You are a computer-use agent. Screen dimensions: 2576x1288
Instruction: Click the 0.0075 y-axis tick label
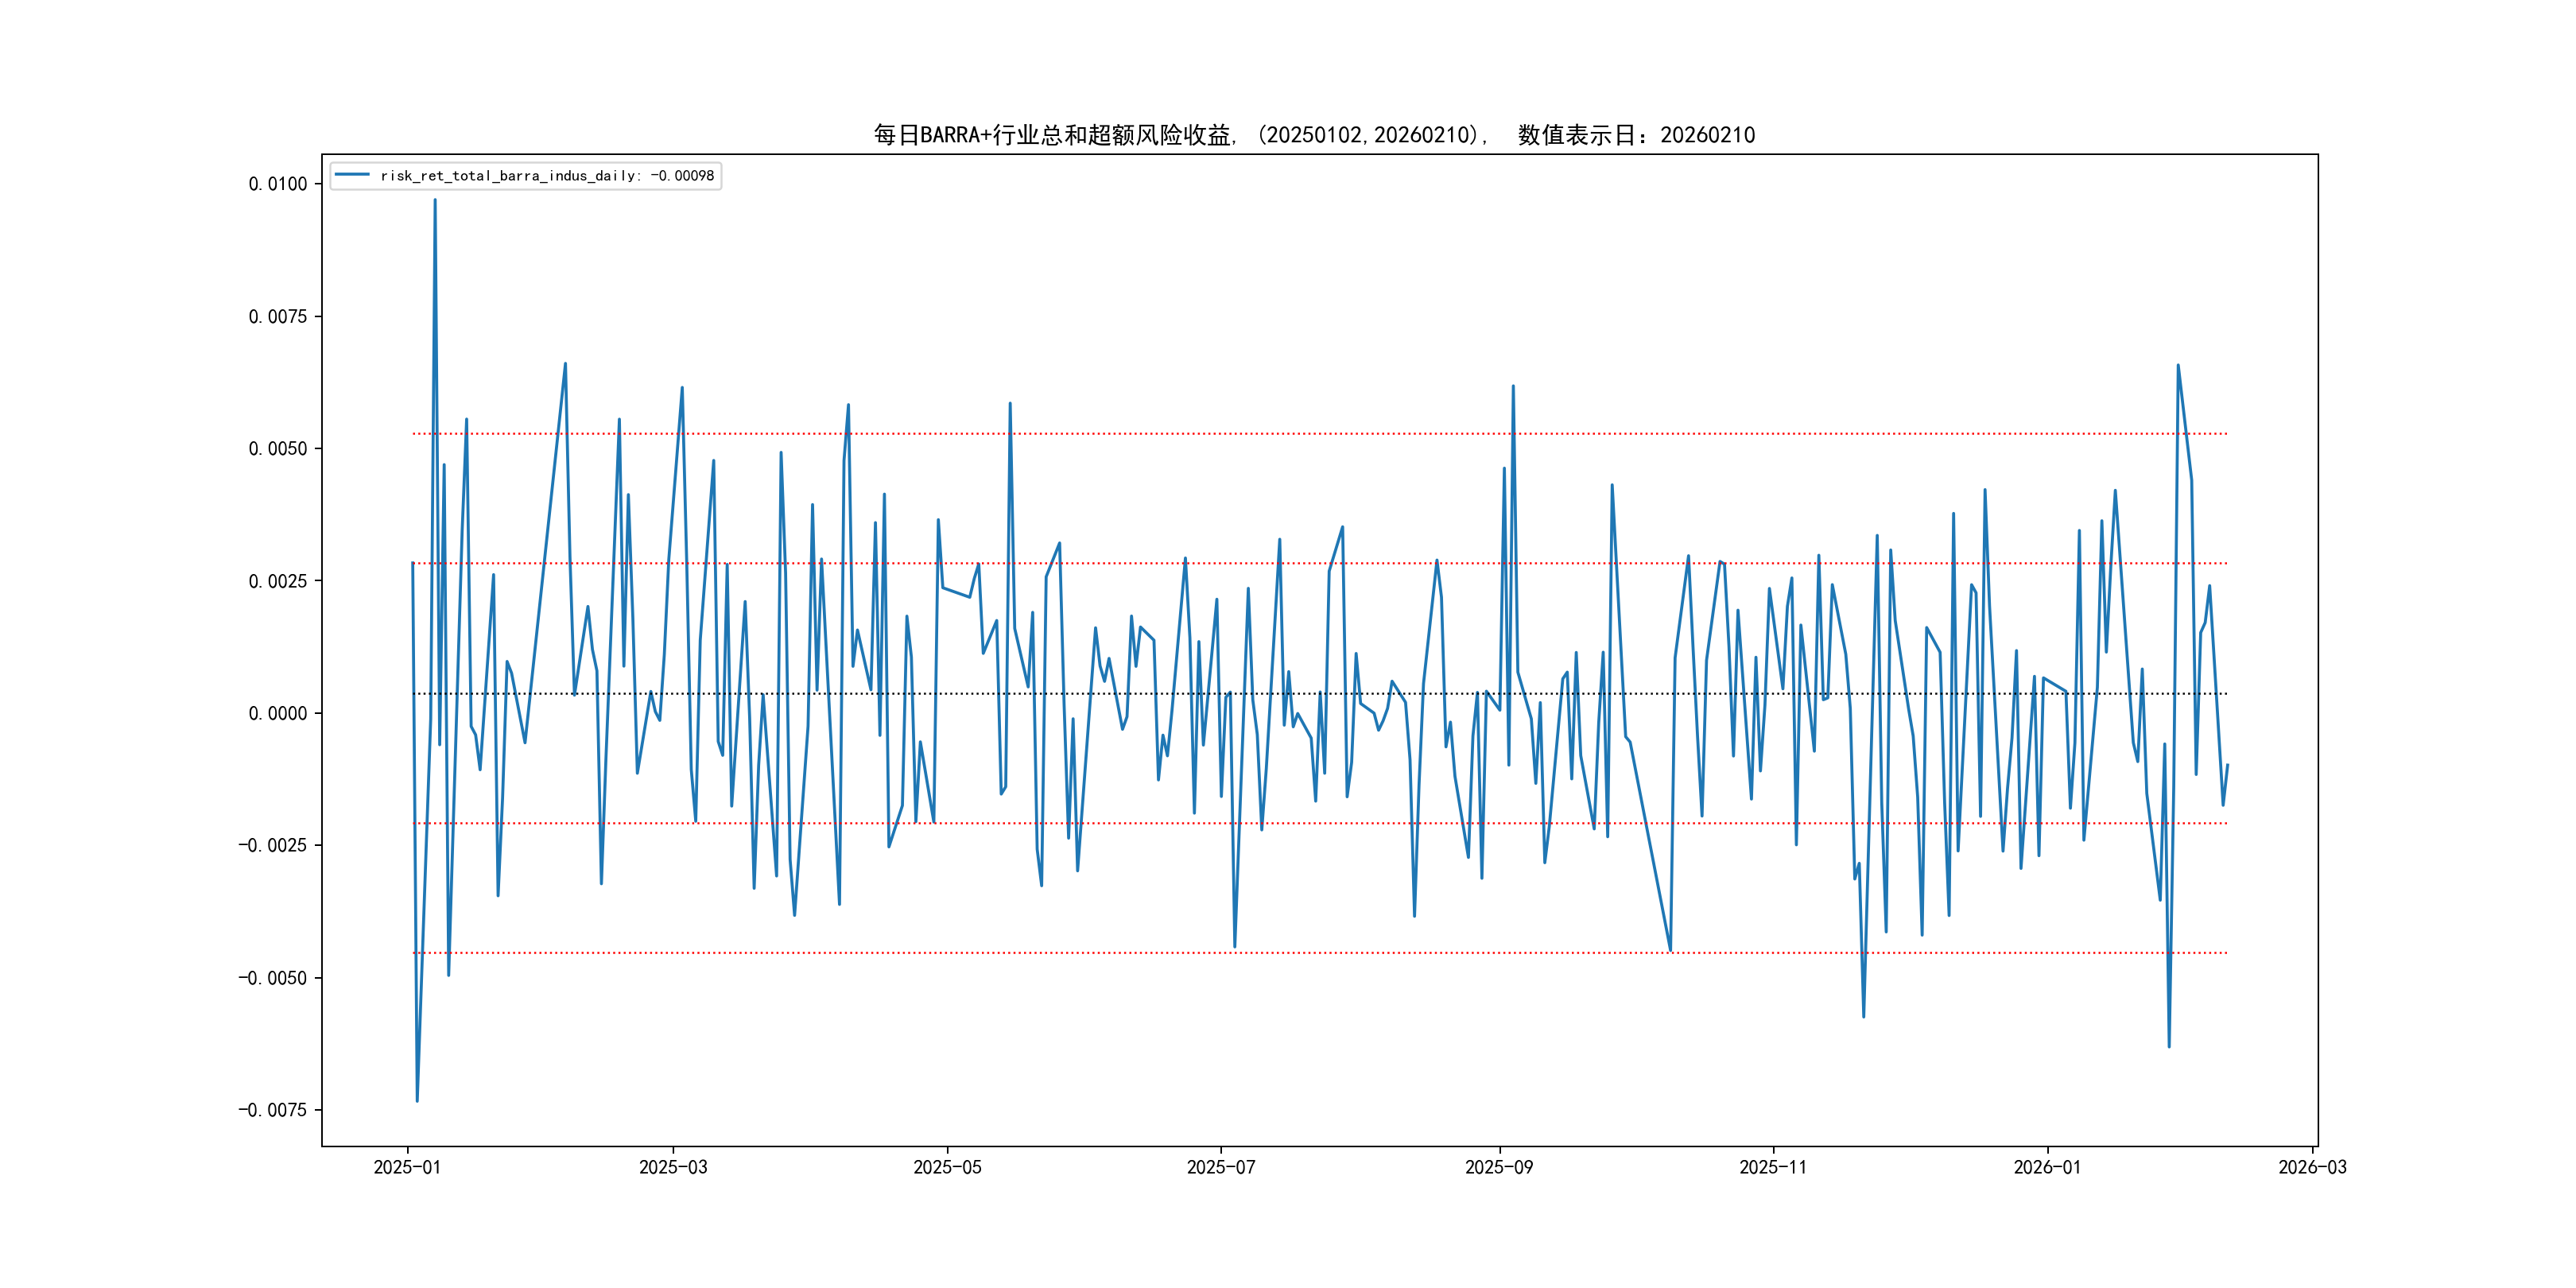[x=277, y=316]
